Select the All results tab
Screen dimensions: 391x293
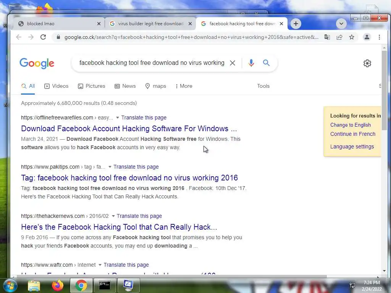pos(28,86)
